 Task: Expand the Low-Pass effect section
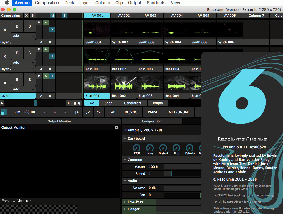125,202
